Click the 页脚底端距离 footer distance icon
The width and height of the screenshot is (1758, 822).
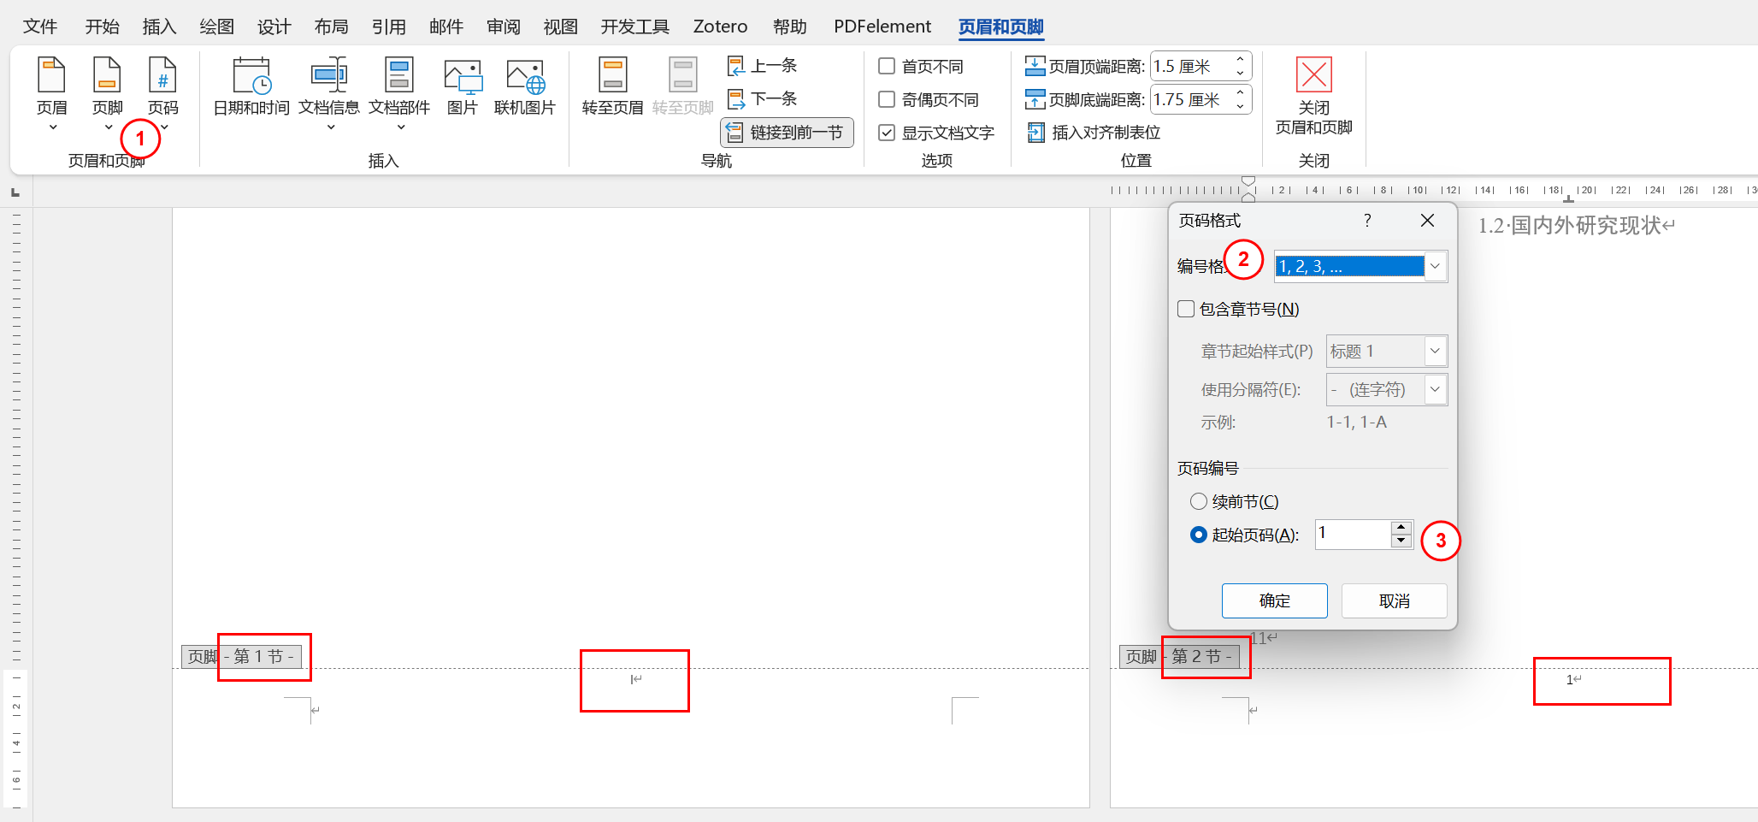[x=1035, y=99]
